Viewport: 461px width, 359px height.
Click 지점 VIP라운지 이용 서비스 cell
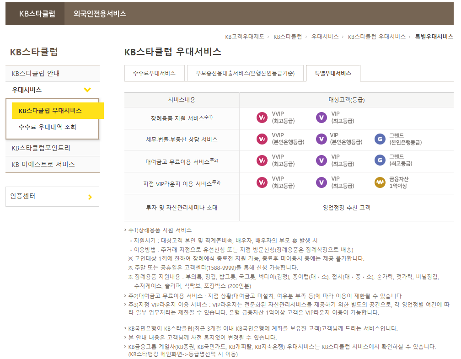click(x=182, y=183)
